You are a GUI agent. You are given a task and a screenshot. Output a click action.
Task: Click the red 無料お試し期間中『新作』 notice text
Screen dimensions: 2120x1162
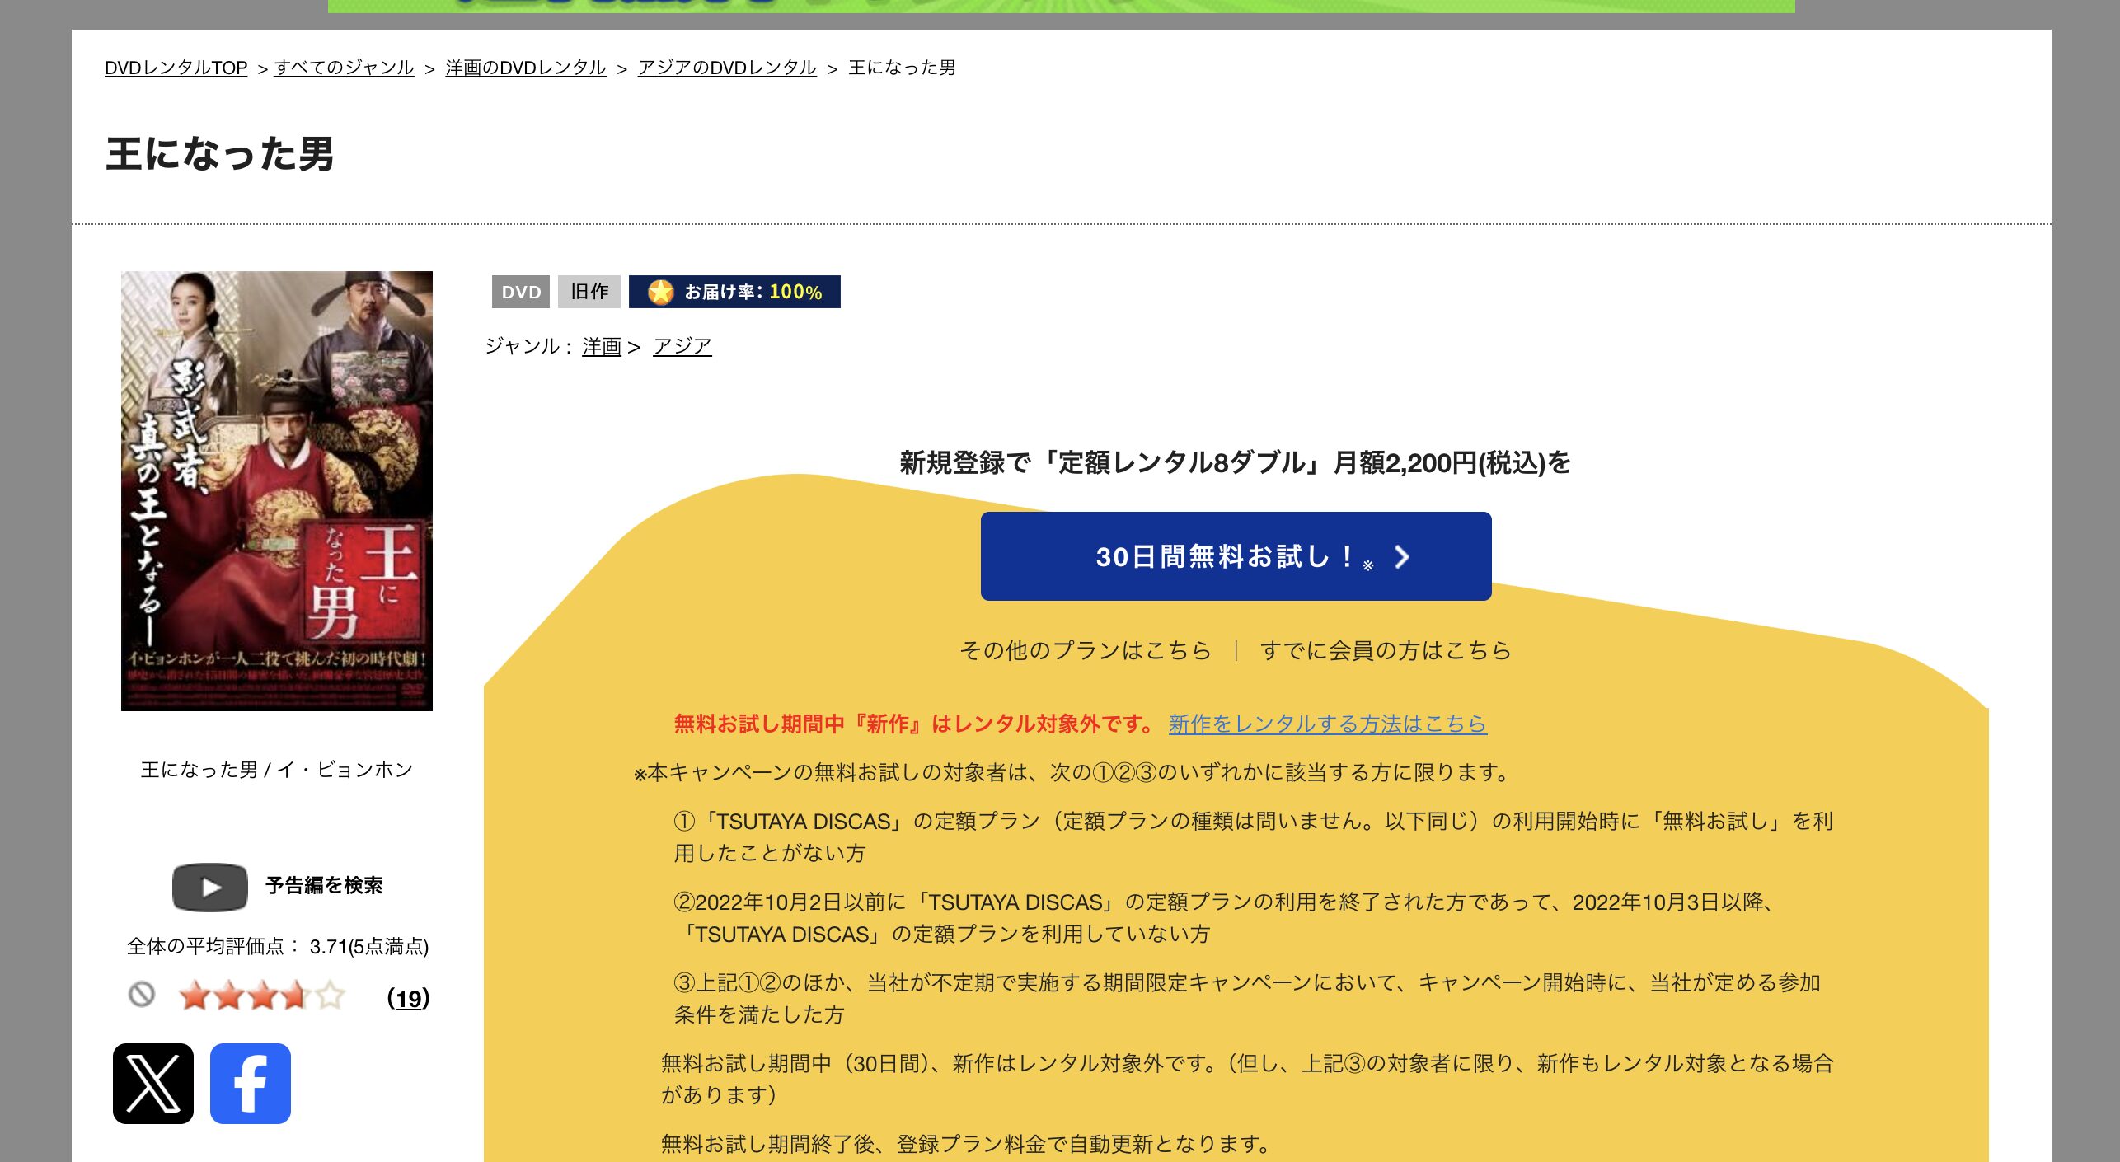[x=917, y=724]
